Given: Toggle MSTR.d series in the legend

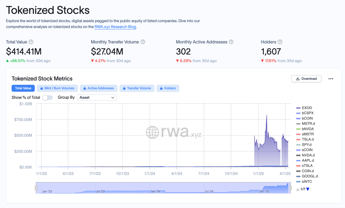Looking at the screenshot, I should click(x=305, y=124).
